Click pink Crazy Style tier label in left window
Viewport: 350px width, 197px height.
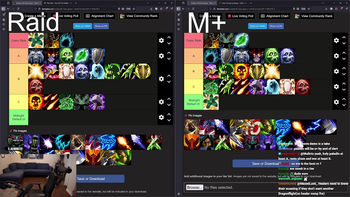click(19, 40)
